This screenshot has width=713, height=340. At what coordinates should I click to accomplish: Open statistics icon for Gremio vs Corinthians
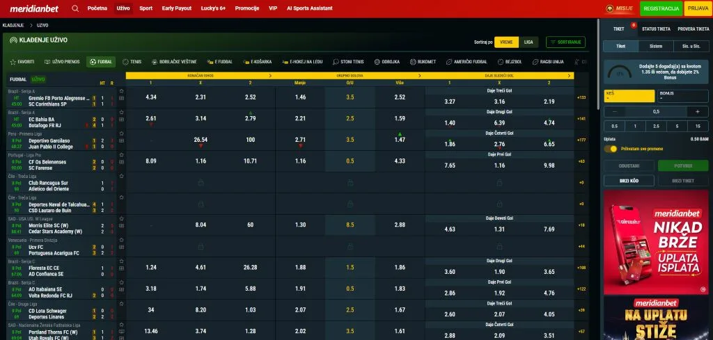pyautogui.click(x=121, y=97)
